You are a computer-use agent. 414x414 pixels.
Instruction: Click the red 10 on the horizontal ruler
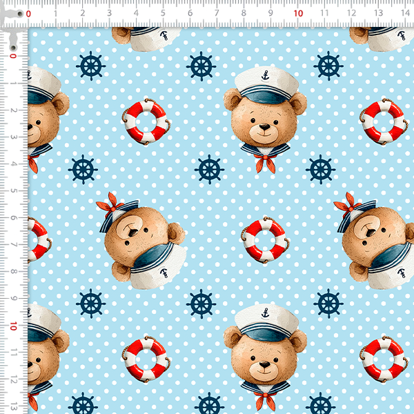[x=298, y=14]
